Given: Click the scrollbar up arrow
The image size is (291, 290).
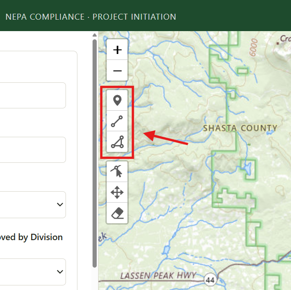Looking at the screenshot, I should (95, 35).
